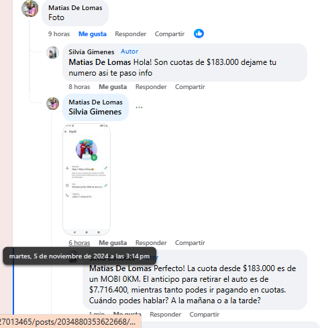Click Compartir under the MOBI 0KM reply
The width and height of the screenshot is (322, 328).
(x=205, y=315)
